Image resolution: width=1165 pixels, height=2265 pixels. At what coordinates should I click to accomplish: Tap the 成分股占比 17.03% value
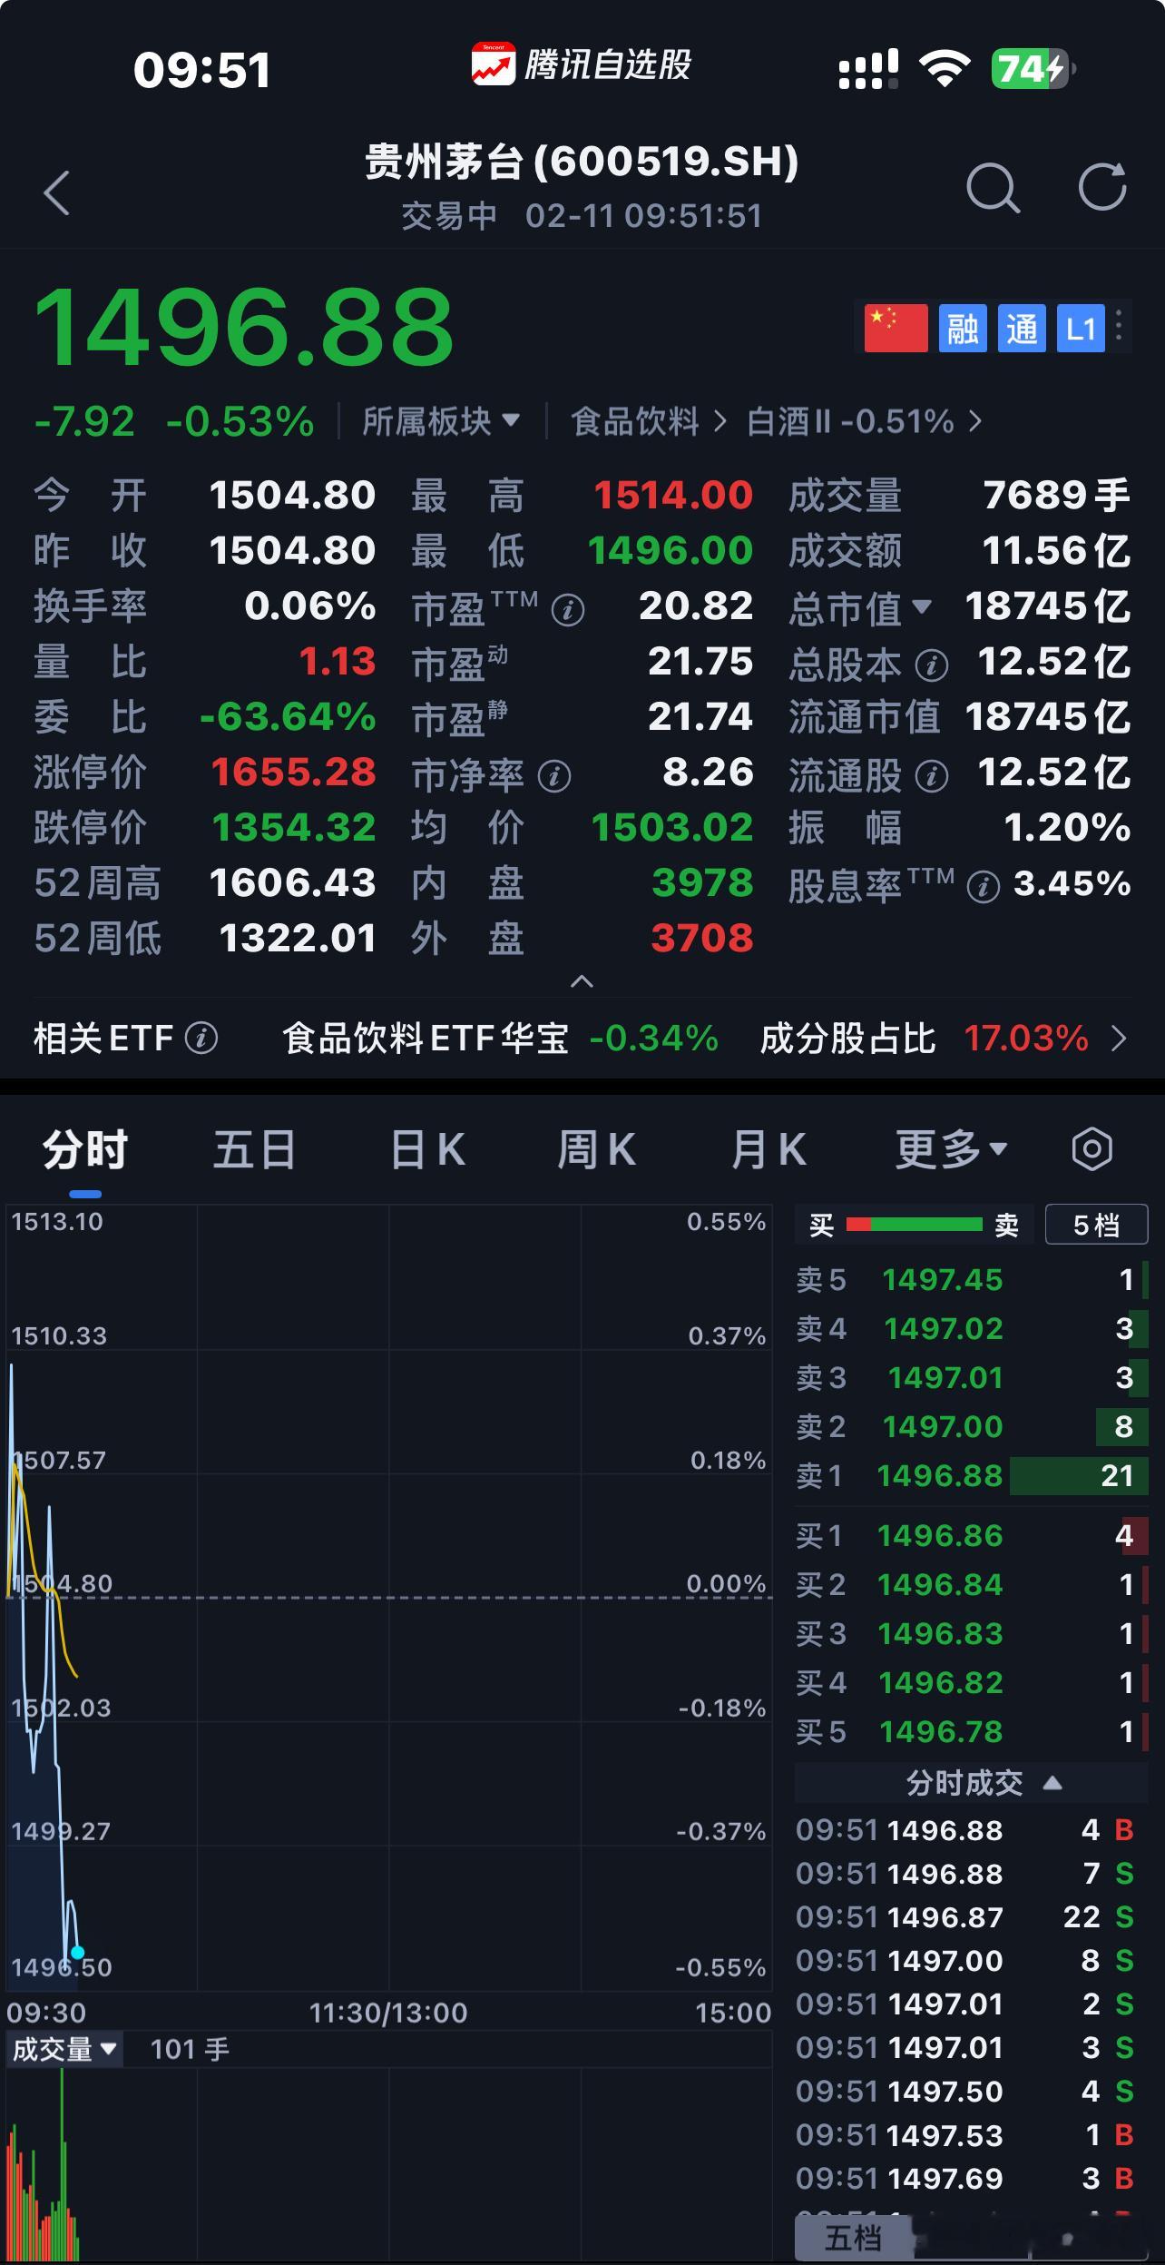click(1026, 1038)
